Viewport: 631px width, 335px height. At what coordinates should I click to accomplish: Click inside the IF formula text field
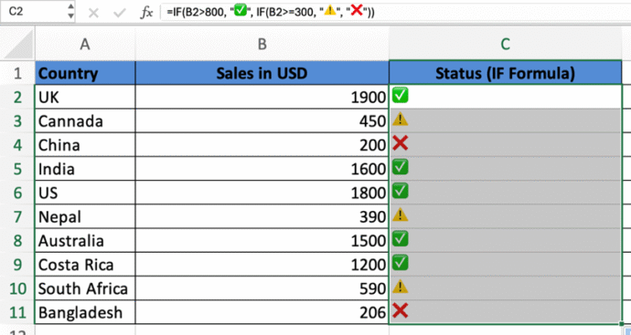point(394,12)
